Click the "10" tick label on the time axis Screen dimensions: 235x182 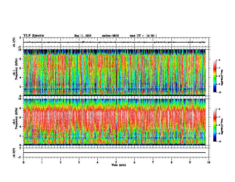209,162
